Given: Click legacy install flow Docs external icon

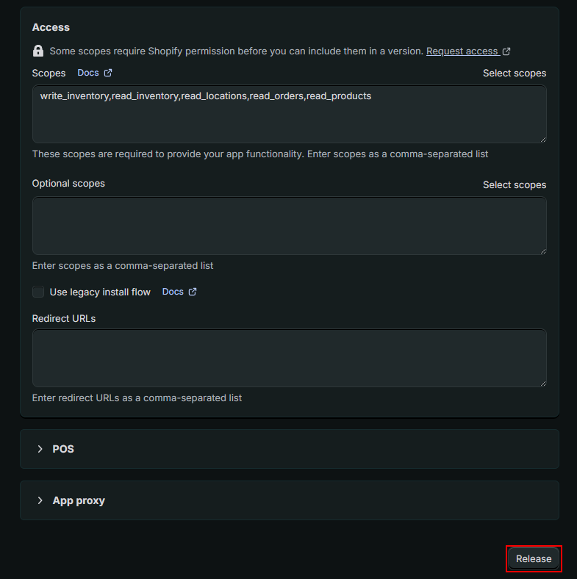Looking at the screenshot, I should coord(193,292).
